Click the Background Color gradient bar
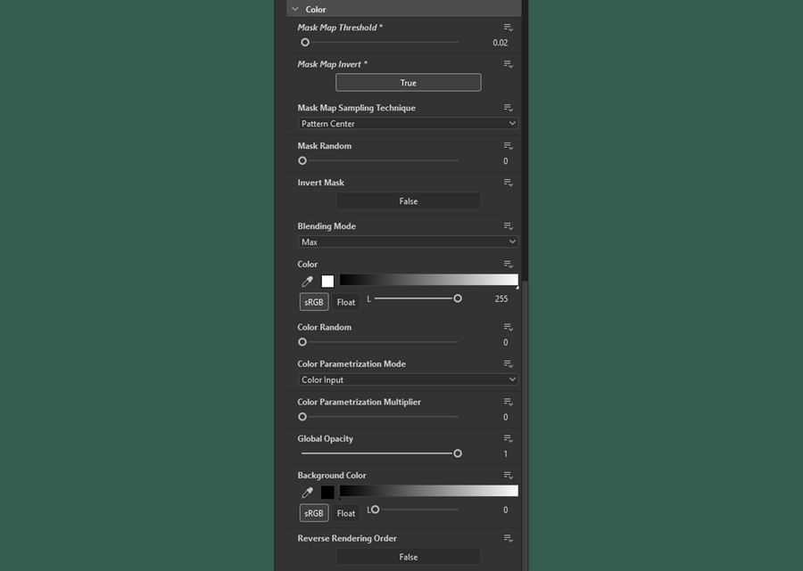803x571 pixels. pos(428,491)
